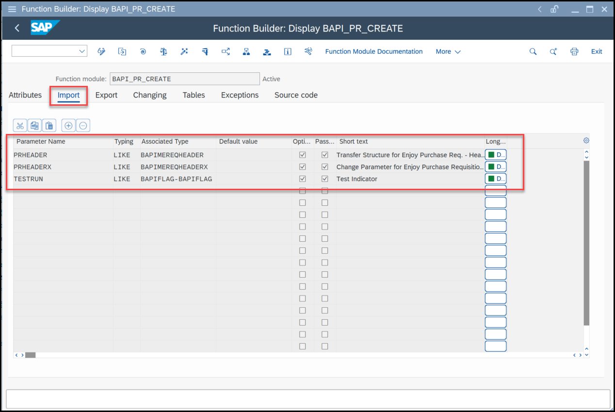Click the Short text column header
Viewport: 615px width, 412px height.
tap(354, 142)
